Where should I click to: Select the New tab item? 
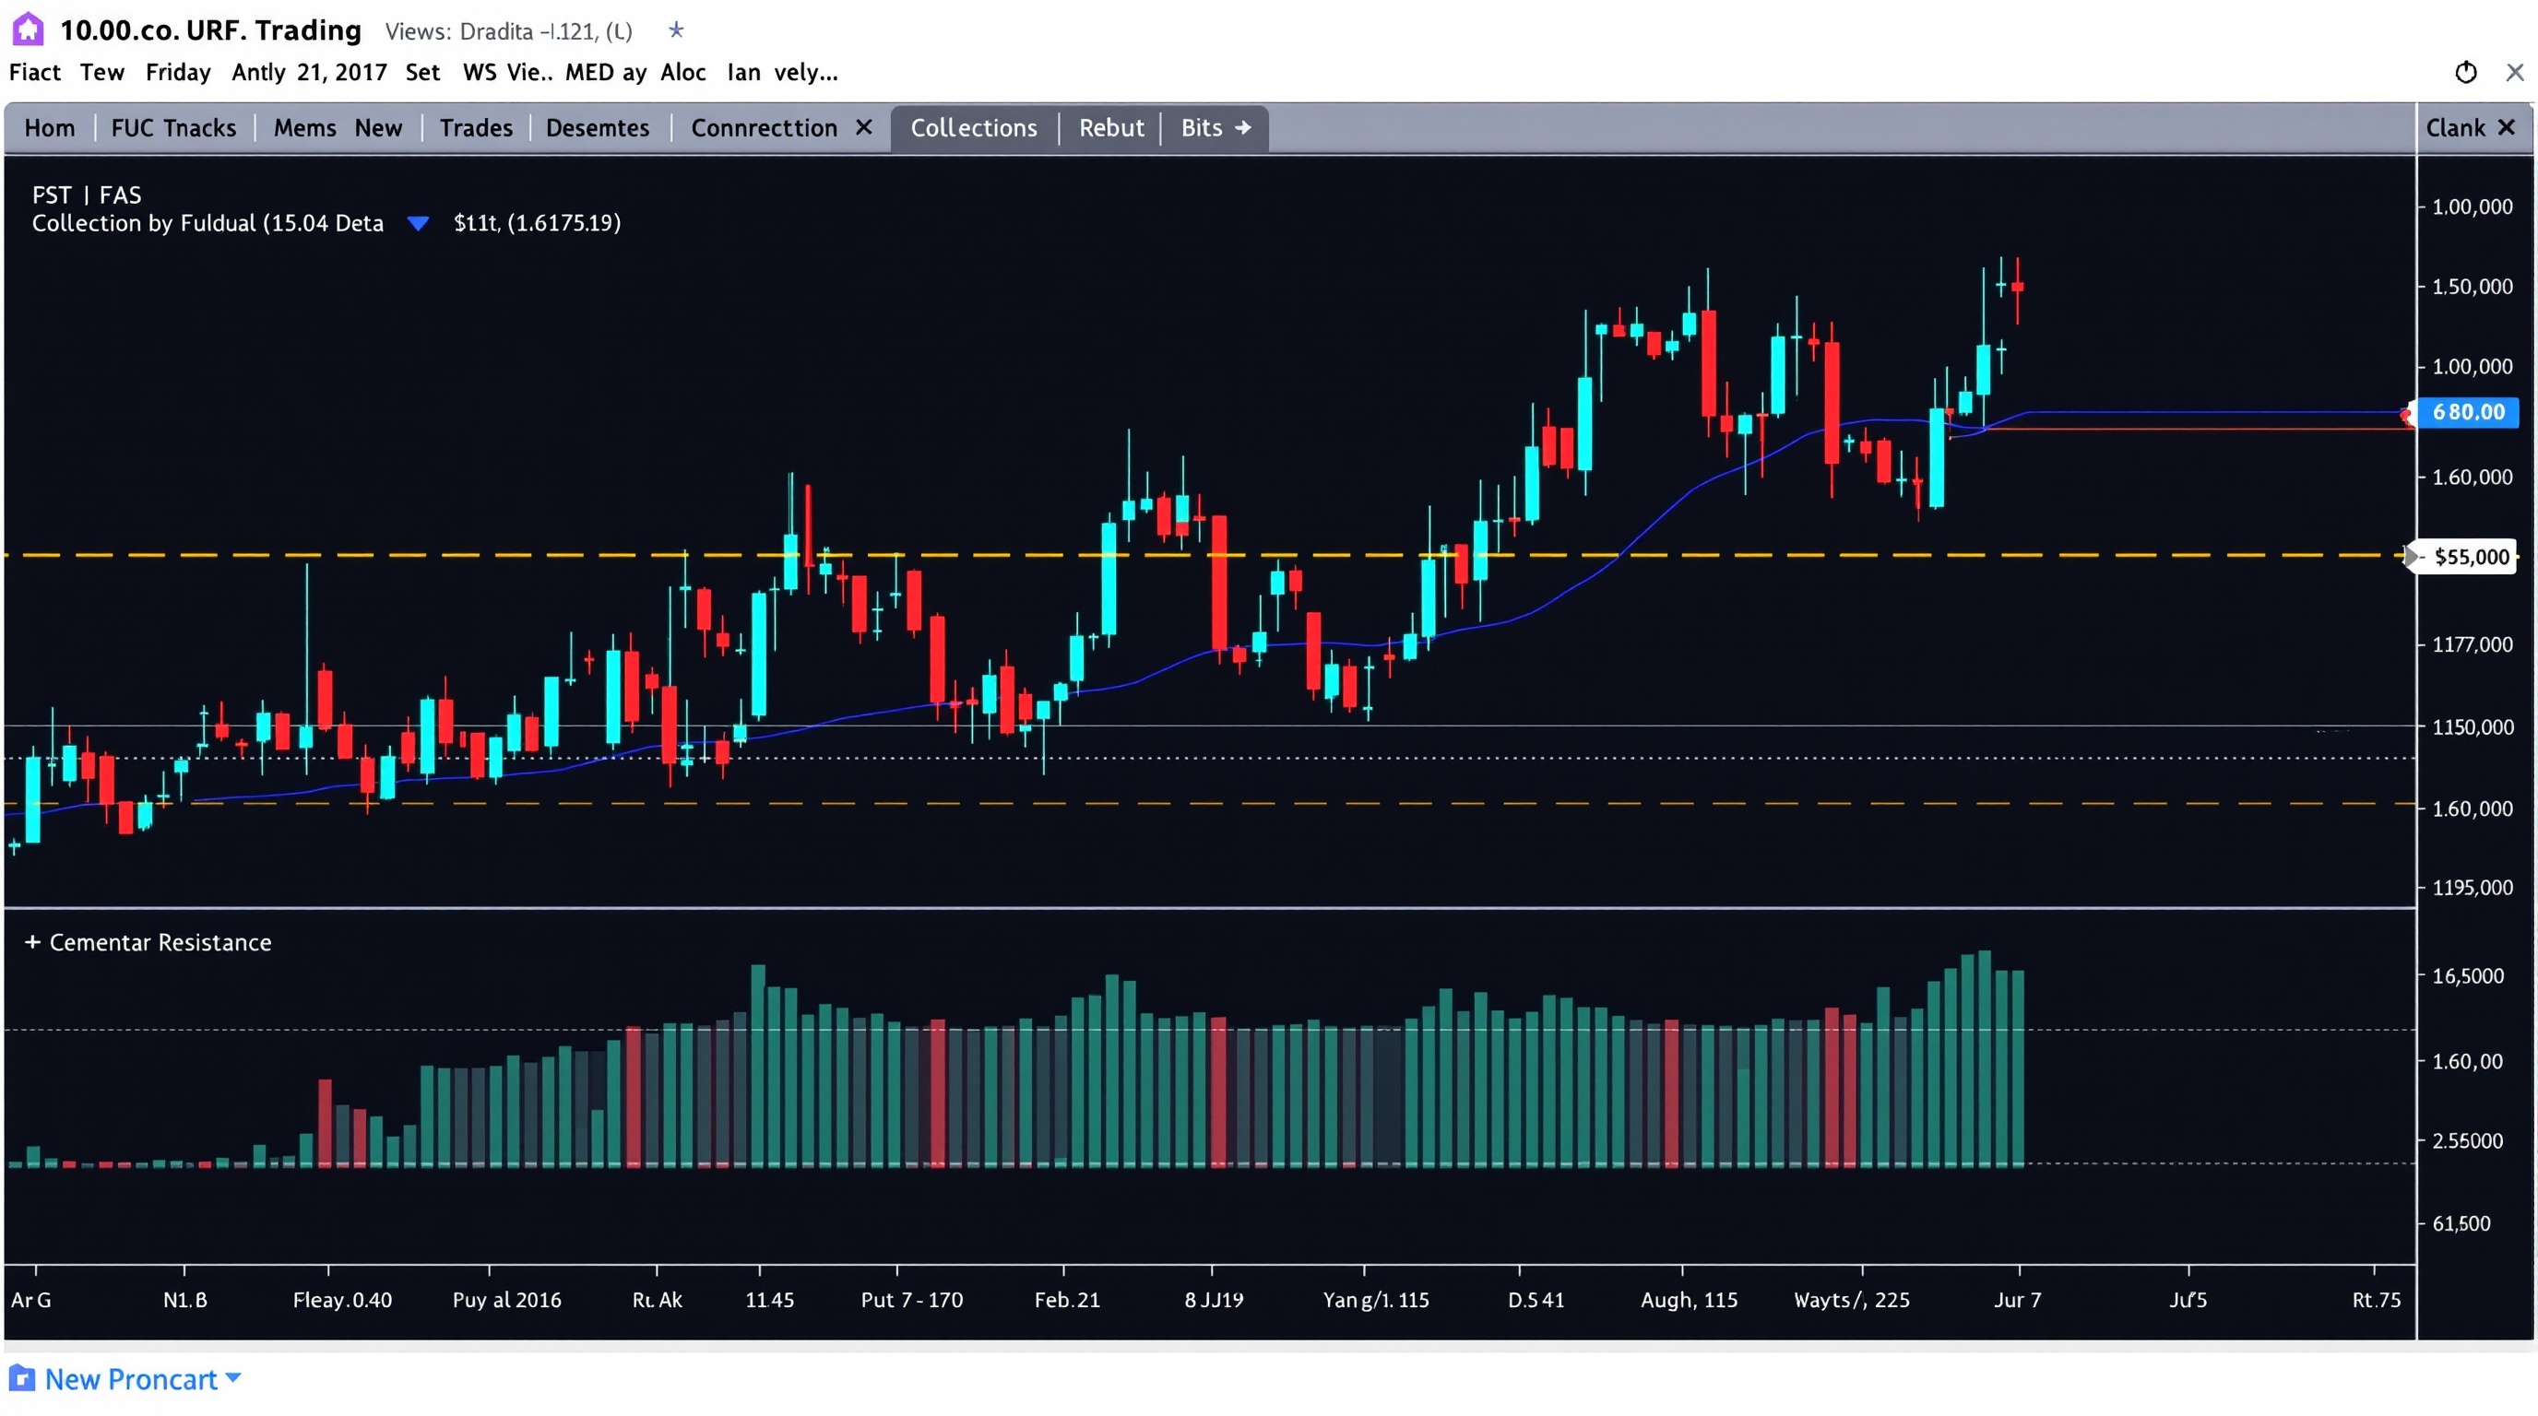[378, 128]
